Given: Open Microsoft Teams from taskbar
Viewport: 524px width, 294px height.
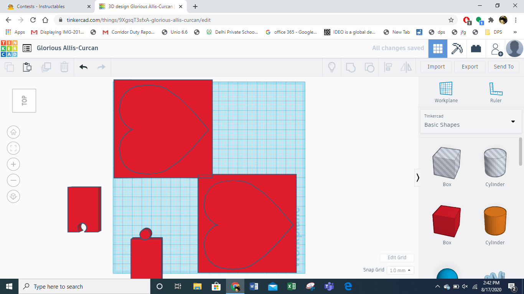Looking at the screenshot, I should (329, 286).
